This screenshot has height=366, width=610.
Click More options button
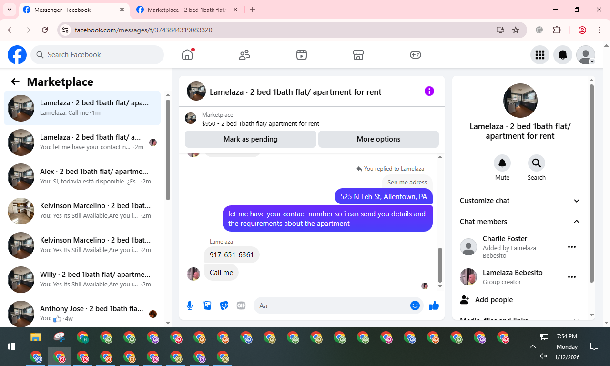(x=378, y=139)
